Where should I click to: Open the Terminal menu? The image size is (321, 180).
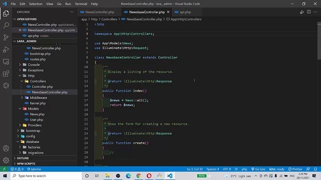point(81,3)
